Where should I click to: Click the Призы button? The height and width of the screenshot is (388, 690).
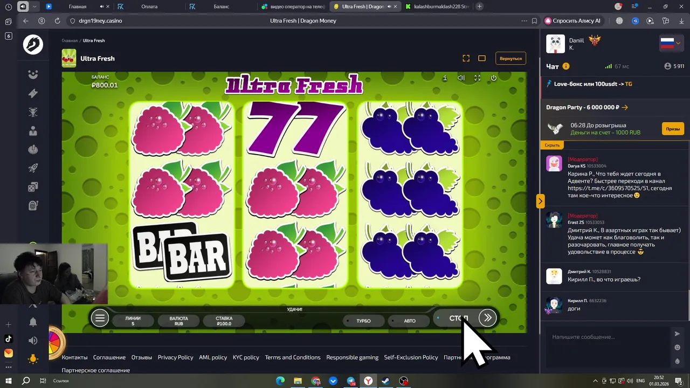click(x=673, y=129)
